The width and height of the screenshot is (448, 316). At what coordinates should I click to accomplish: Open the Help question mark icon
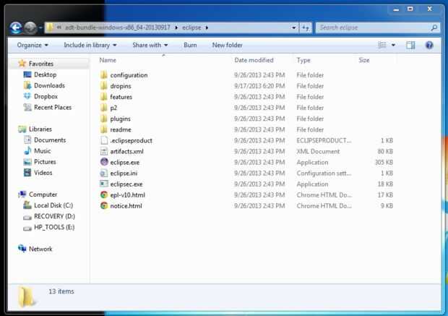429,45
